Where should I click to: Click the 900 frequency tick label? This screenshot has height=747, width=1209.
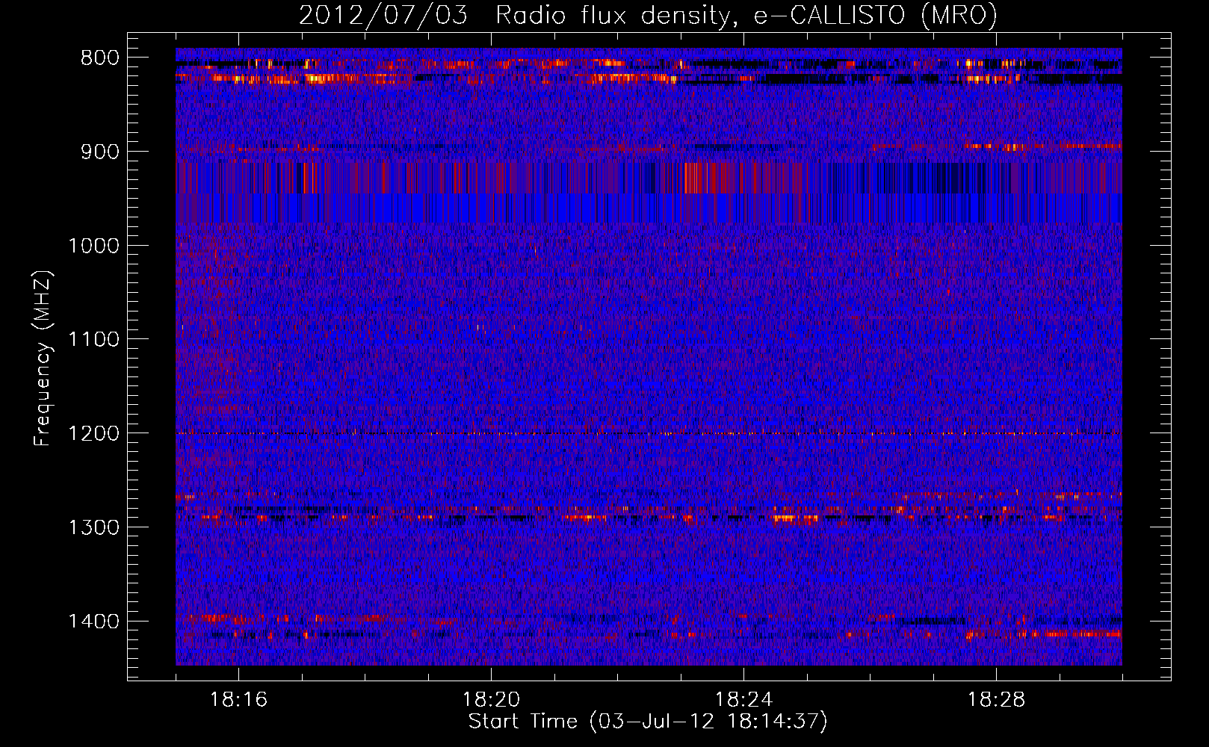[x=100, y=152]
